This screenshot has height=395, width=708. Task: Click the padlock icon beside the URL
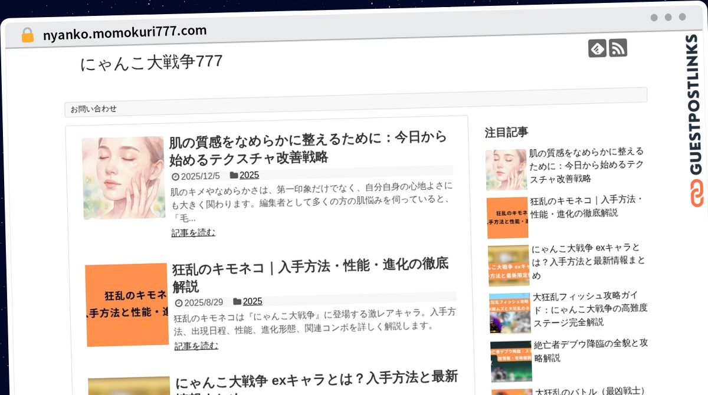click(x=28, y=35)
